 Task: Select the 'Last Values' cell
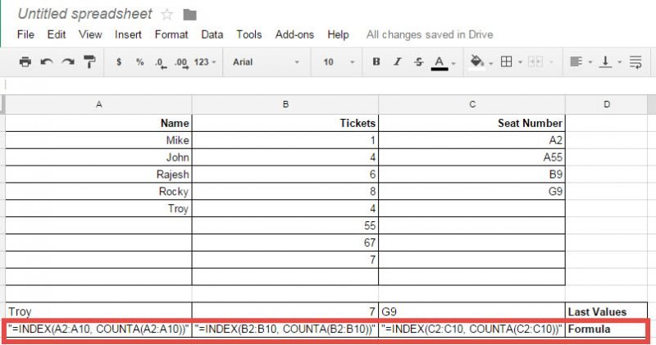pyautogui.click(x=606, y=311)
